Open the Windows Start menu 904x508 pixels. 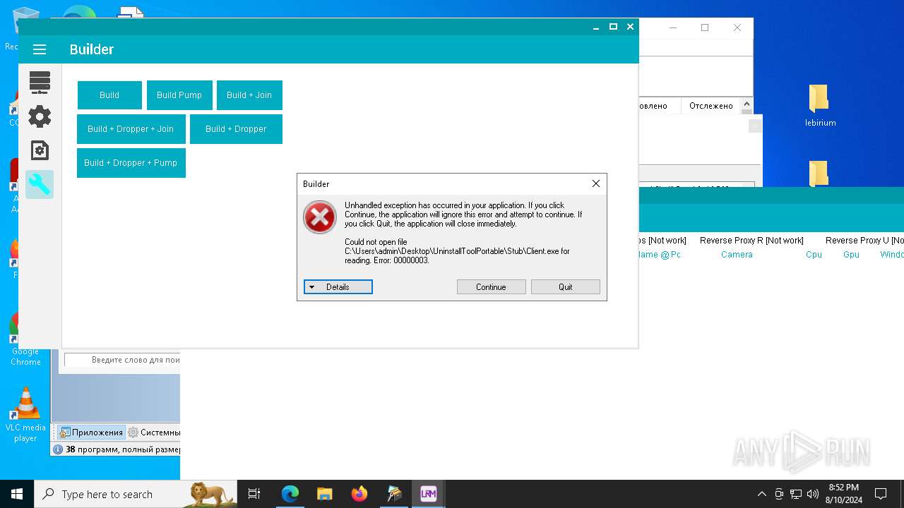click(x=17, y=494)
